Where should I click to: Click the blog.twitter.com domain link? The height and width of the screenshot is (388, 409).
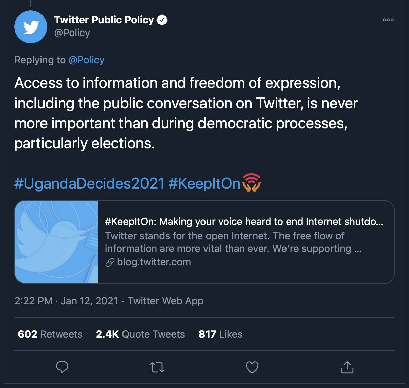click(154, 262)
